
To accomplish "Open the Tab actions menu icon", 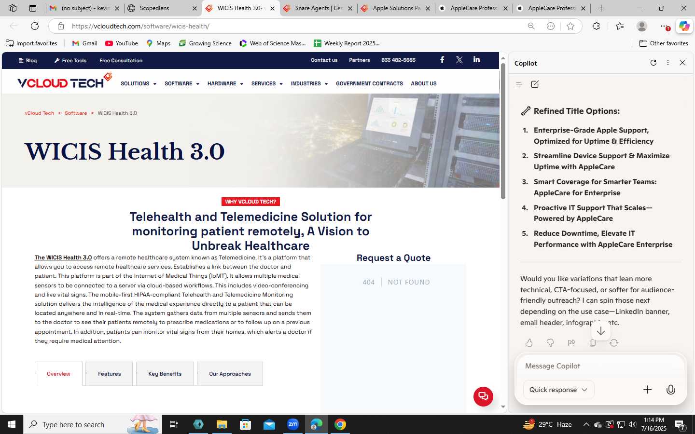I will tap(33, 8).
